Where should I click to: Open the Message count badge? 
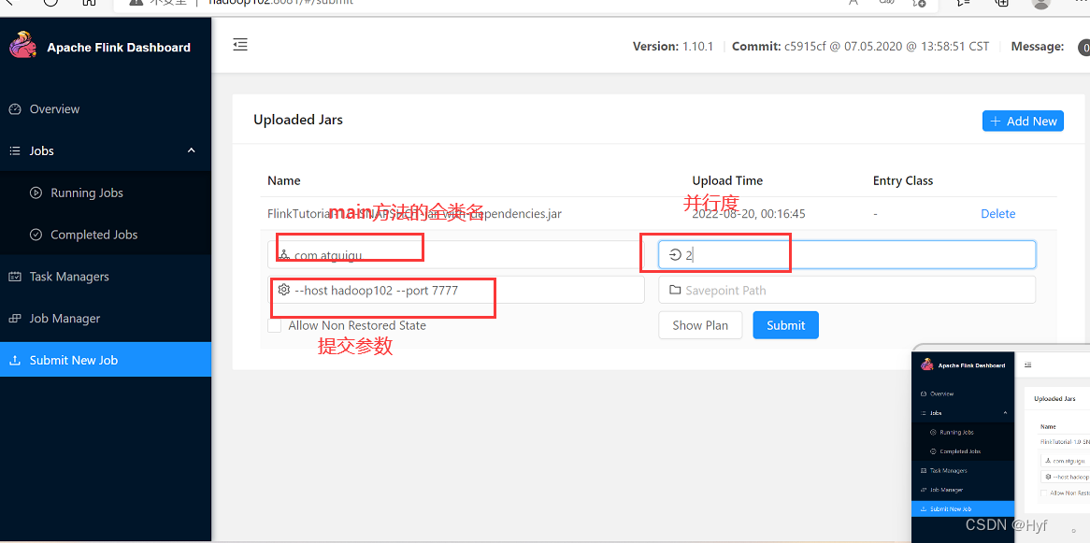[1083, 48]
